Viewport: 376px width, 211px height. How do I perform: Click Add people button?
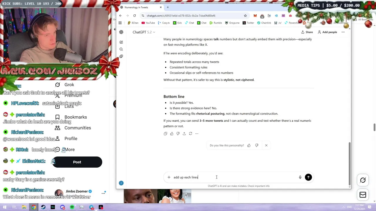click(x=327, y=32)
